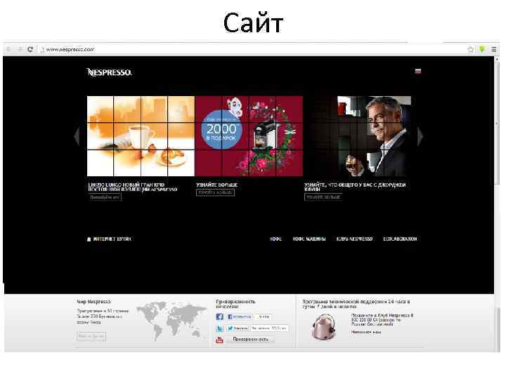Click the Facebook Like button

pyautogui.click(x=239, y=317)
